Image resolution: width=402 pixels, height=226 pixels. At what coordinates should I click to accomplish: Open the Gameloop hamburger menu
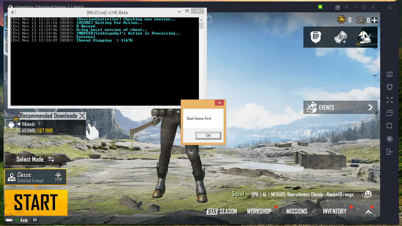(347, 7)
